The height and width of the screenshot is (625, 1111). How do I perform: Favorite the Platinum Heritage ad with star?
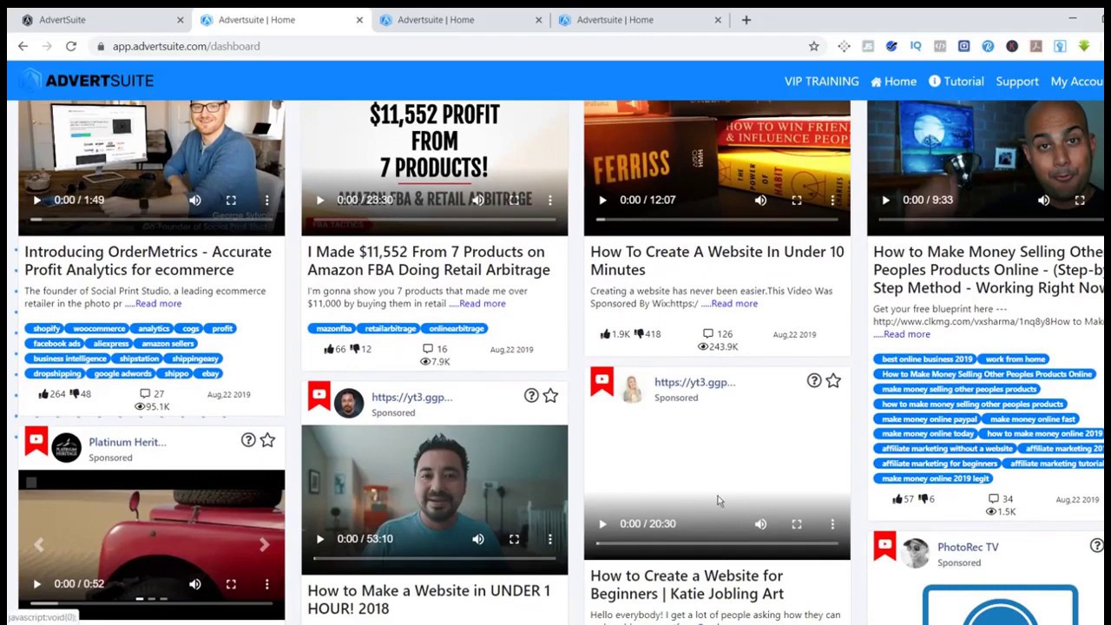pyautogui.click(x=267, y=441)
